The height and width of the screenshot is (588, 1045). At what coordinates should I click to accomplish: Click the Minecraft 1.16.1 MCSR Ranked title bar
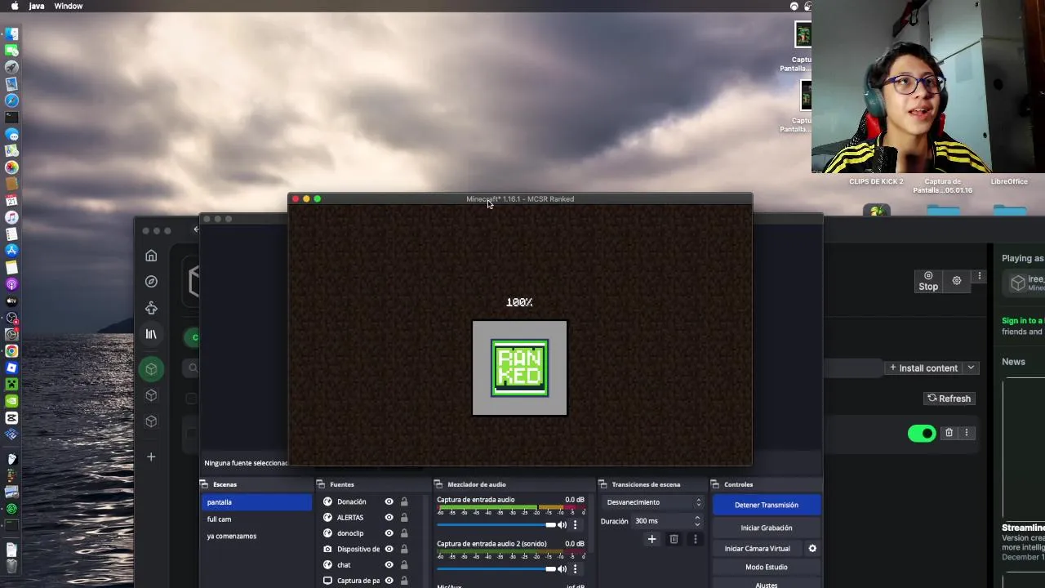pos(520,198)
